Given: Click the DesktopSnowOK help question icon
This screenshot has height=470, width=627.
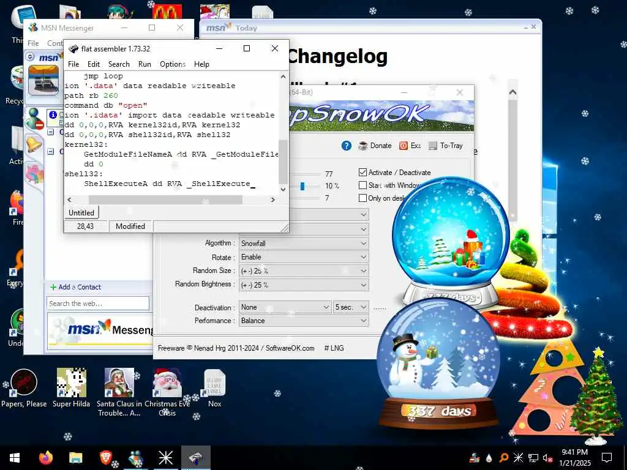Looking at the screenshot, I should coord(347,146).
